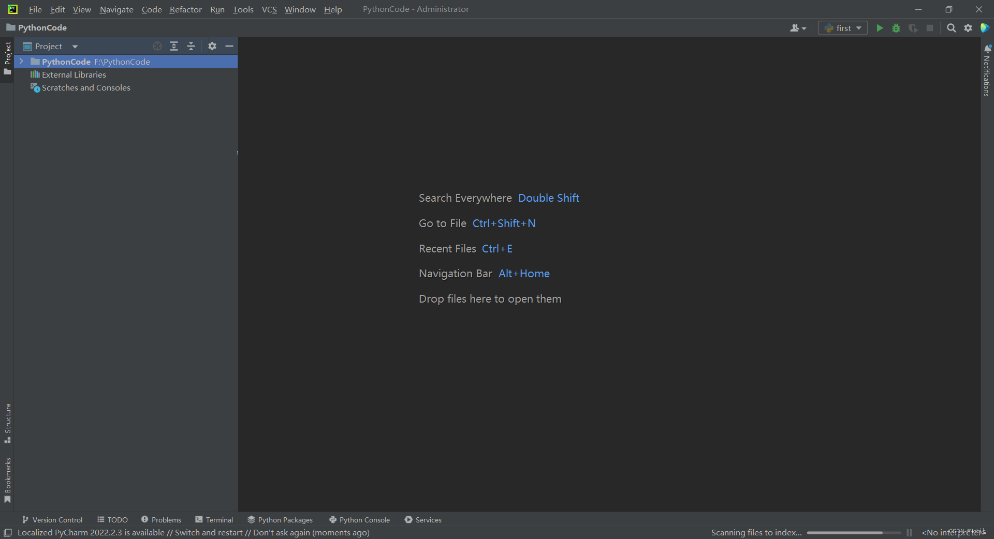Toggle the Bookmarks sidebar tab
This screenshot has width=994, height=539.
point(7,480)
